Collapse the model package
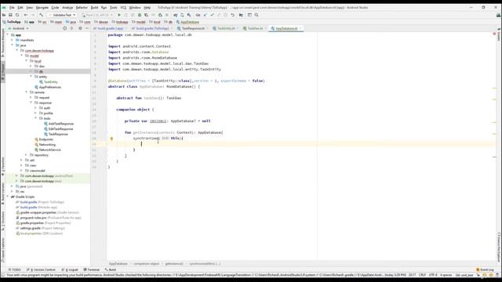The width and height of the screenshot is (502, 282). (22, 56)
